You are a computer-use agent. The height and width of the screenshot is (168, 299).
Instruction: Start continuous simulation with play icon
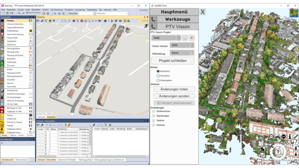[55, 13]
